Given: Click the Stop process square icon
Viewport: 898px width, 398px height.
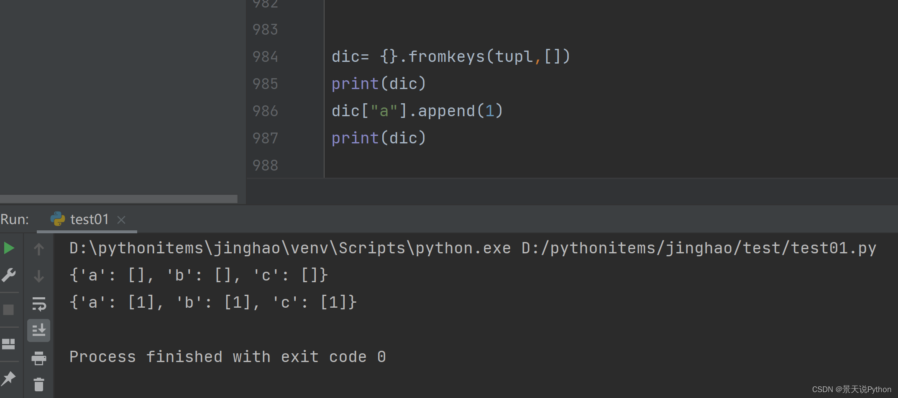Looking at the screenshot, I should click(x=8, y=310).
